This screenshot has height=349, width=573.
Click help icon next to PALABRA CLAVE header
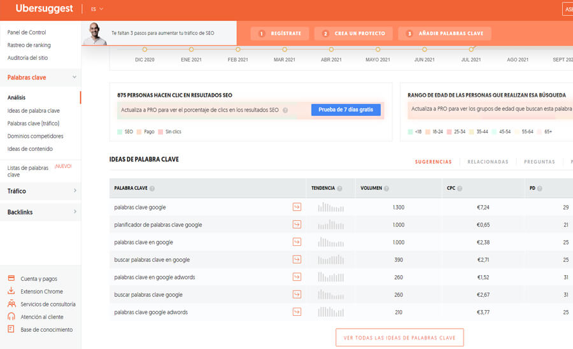[x=152, y=189]
